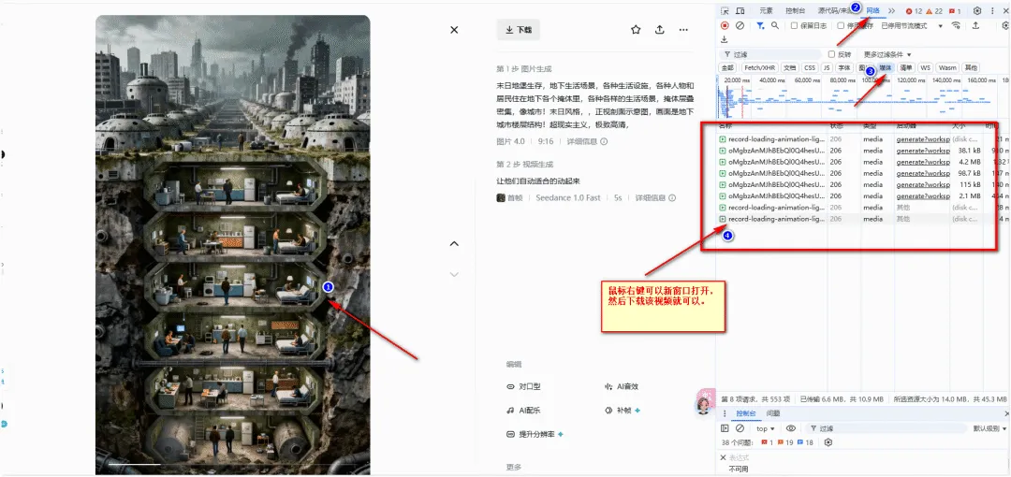Open the 问题 tab in the drawer

point(773,413)
